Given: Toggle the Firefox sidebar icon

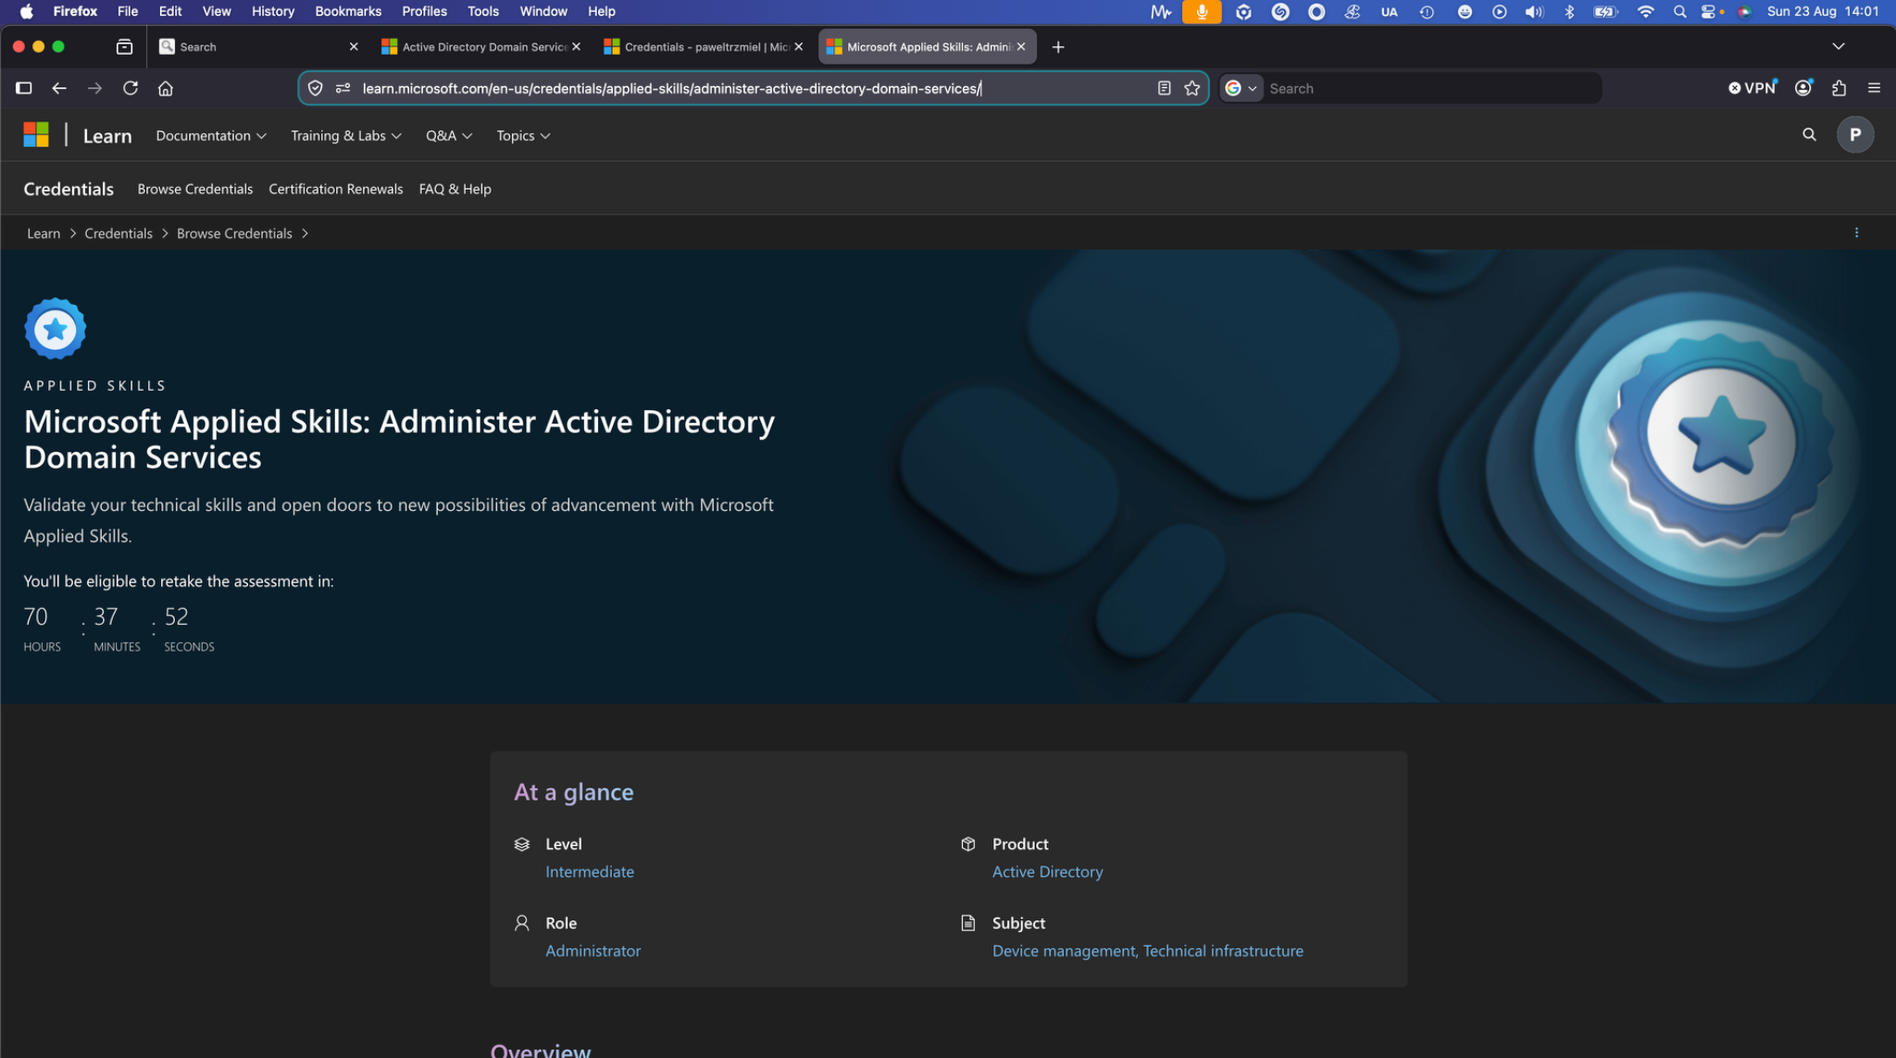Looking at the screenshot, I should (24, 88).
